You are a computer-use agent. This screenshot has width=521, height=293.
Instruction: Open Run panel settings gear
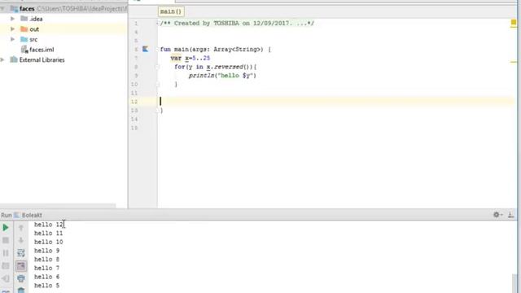click(x=497, y=215)
